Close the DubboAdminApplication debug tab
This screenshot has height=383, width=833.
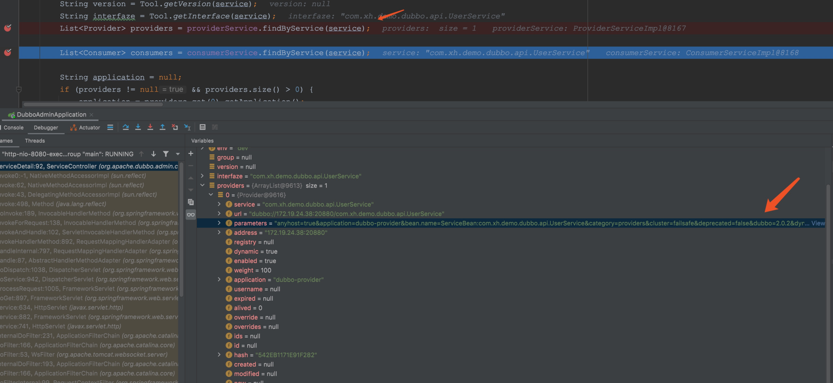(92, 115)
